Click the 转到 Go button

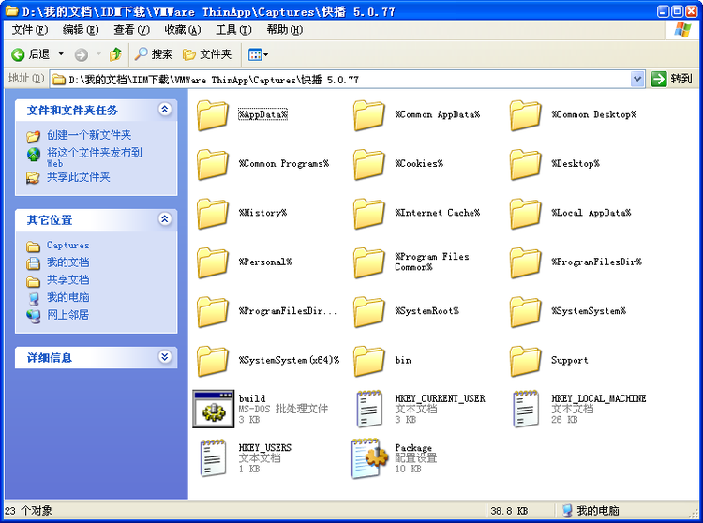(672, 80)
